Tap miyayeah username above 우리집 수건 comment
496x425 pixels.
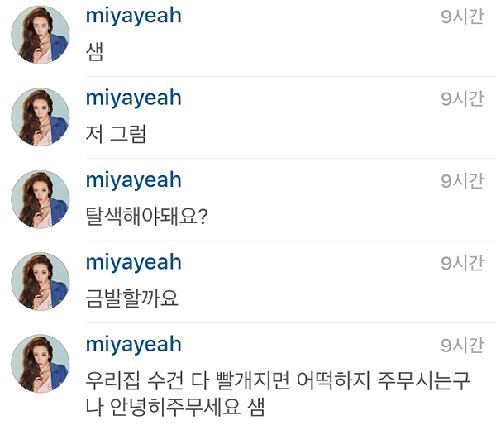(x=133, y=345)
